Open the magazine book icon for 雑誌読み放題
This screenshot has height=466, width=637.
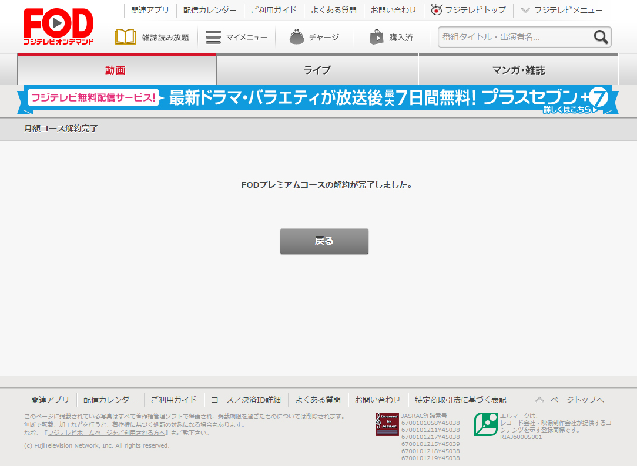pyautogui.click(x=125, y=37)
